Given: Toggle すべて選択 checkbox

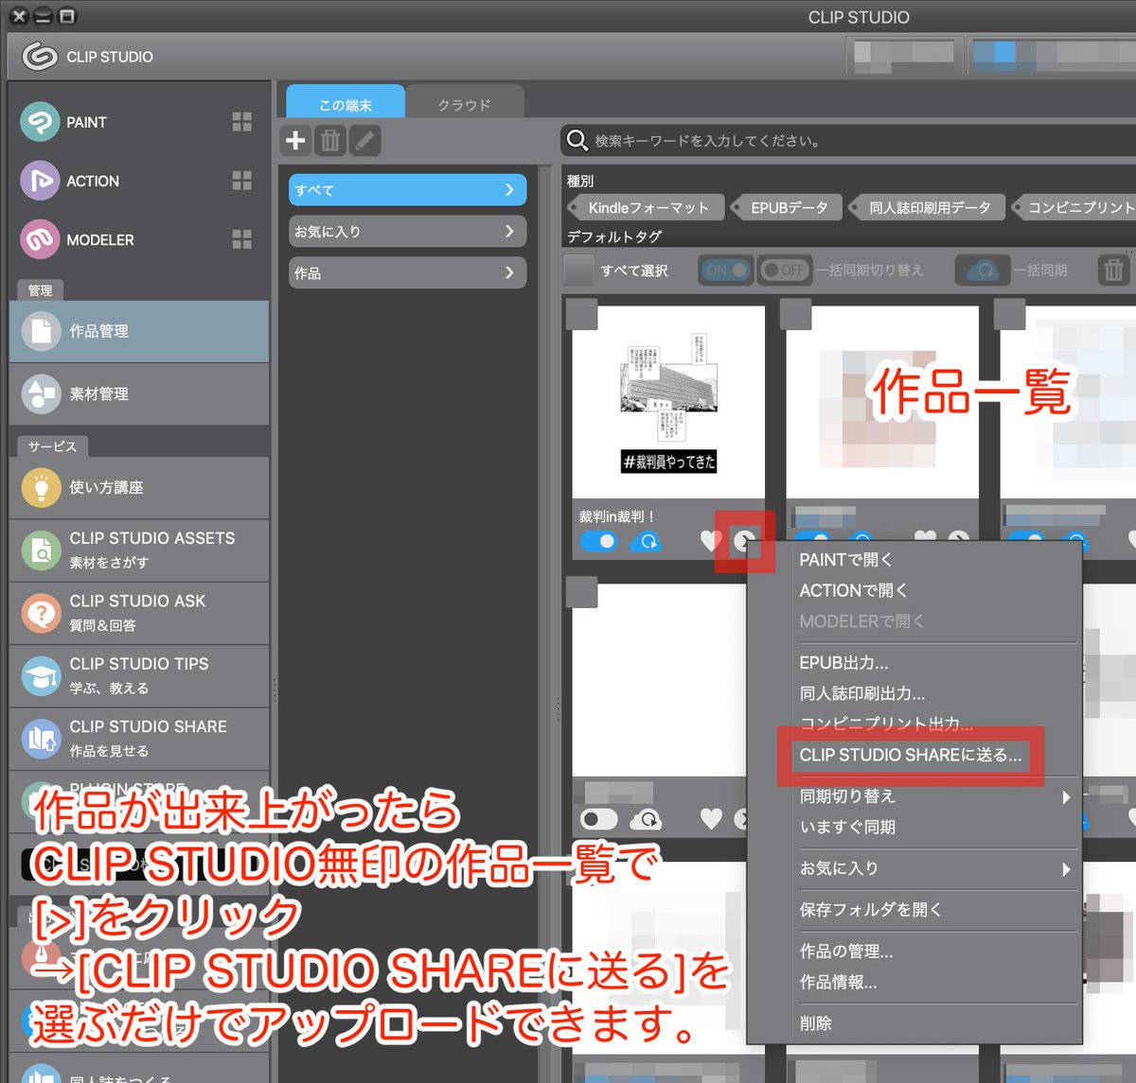Looking at the screenshot, I should coord(578,271).
